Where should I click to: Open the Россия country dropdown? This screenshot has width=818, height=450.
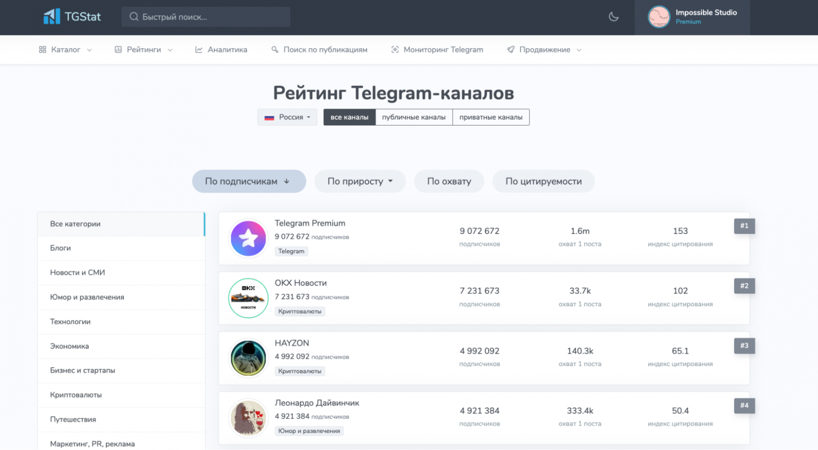[287, 117]
